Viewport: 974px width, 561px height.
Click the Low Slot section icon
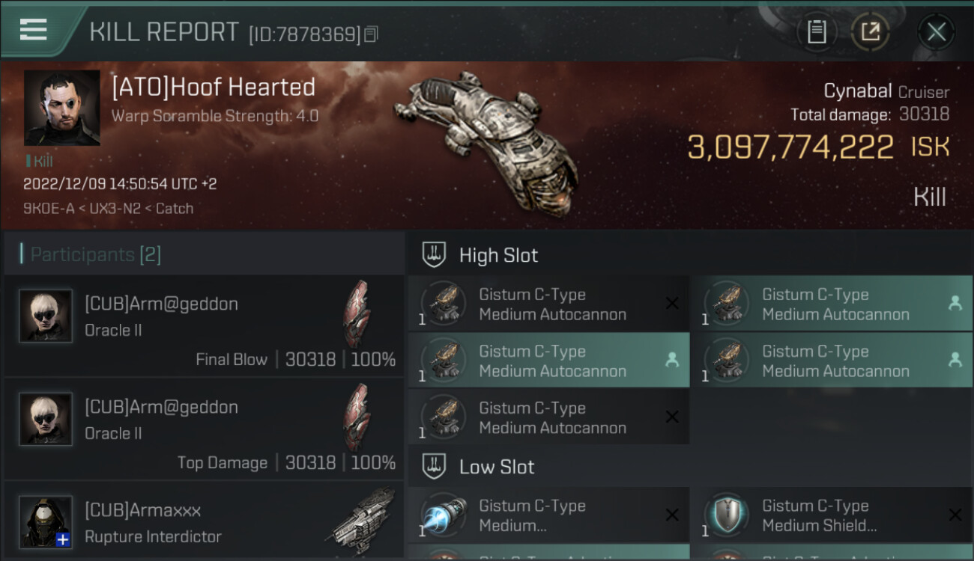click(435, 467)
